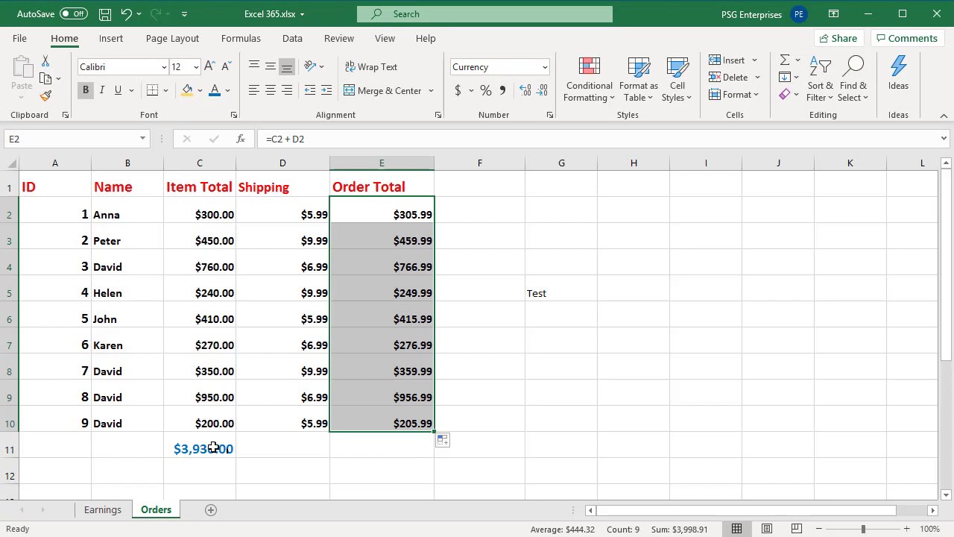The height and width of the screenshot is (537, 954).
Task: Click the Copy icon in Clipboard group
Action: click(45, 78)
